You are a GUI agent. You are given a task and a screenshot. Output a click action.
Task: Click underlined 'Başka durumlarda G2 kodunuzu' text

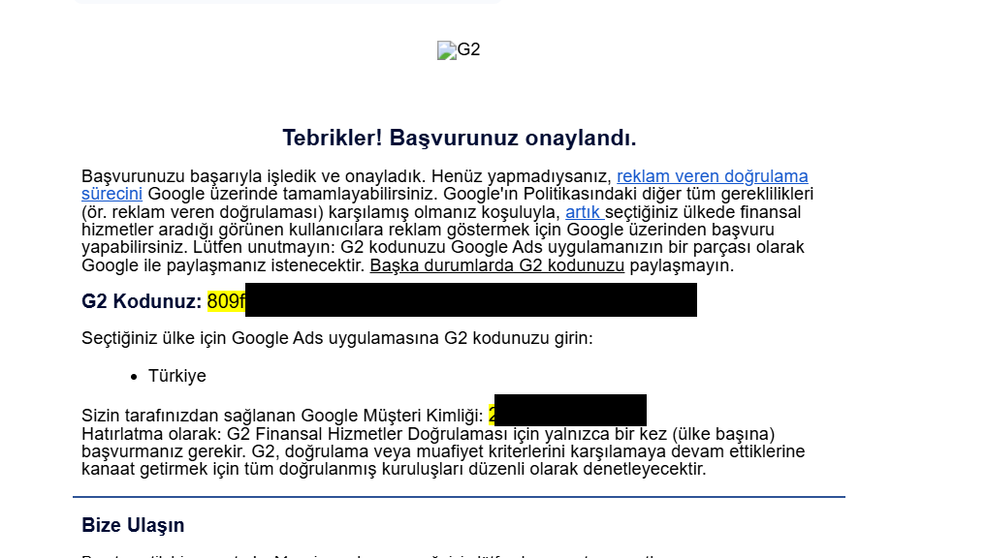click(496, 265)
